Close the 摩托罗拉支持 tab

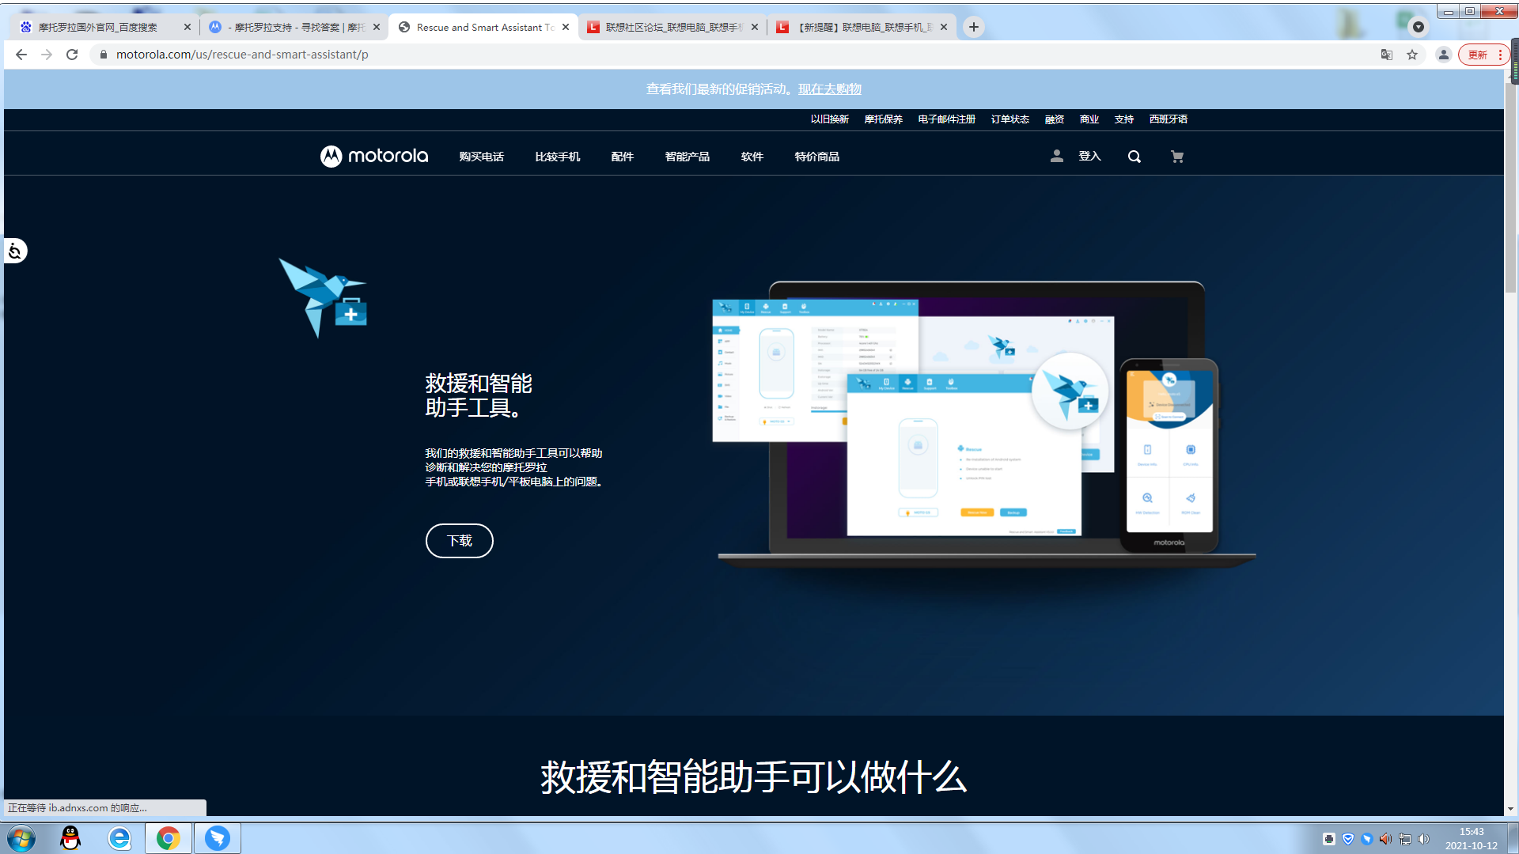pyautogui.click(x=377, y=27)
